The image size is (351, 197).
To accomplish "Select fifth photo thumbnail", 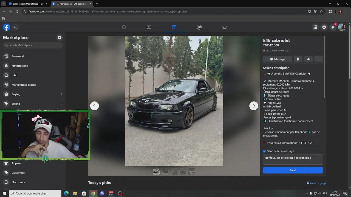I will point(191,172).
